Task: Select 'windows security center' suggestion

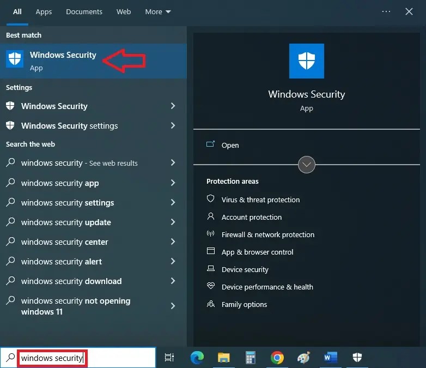Action: tap(93, 242)
